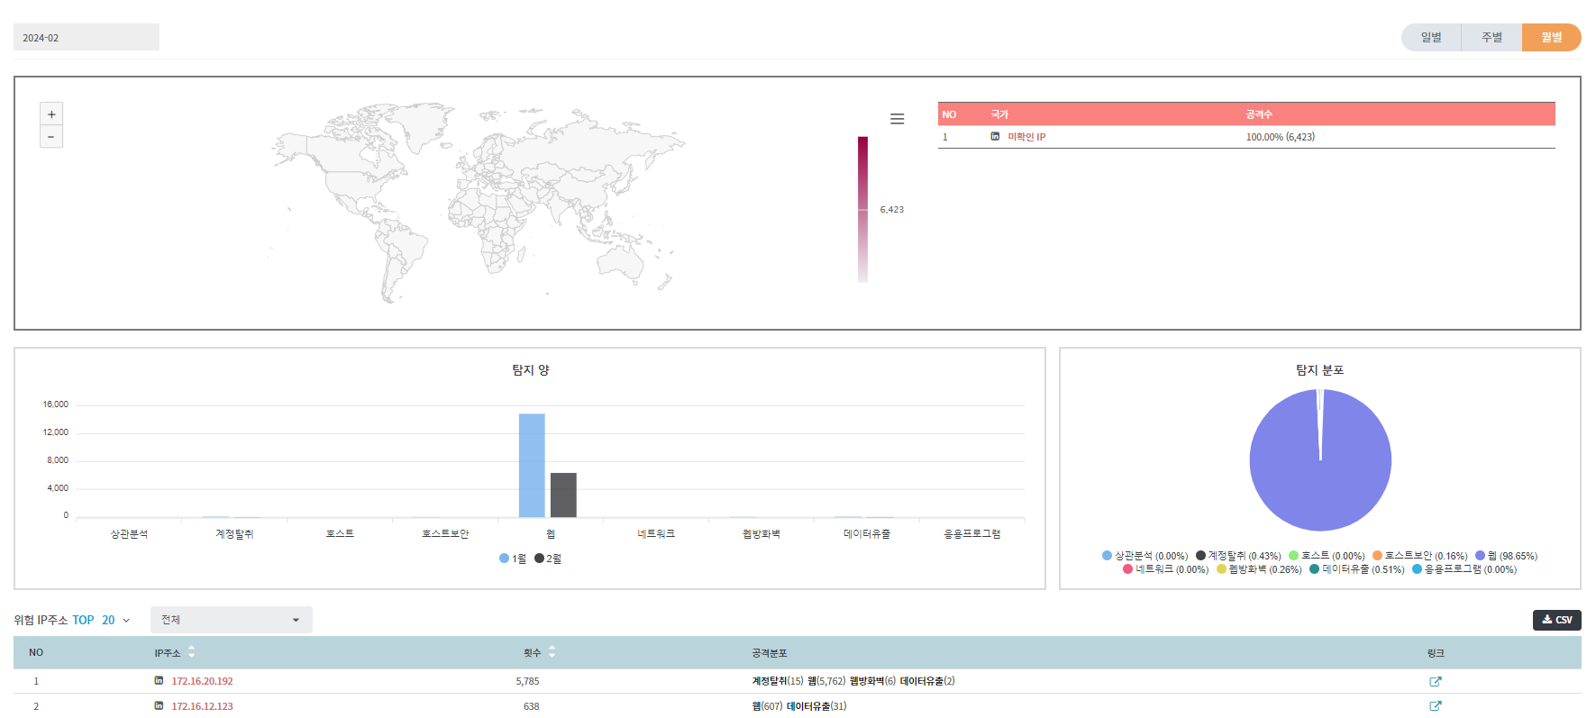This screenshot has height=718, width=1596.
Task: Click the icon beside 미확인 IP
Action: 995,137
